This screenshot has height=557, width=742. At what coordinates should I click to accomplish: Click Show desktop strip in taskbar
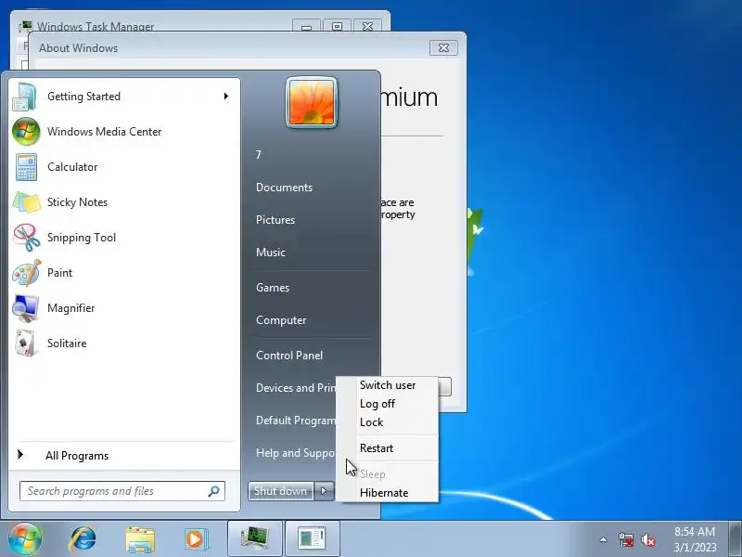736,539
